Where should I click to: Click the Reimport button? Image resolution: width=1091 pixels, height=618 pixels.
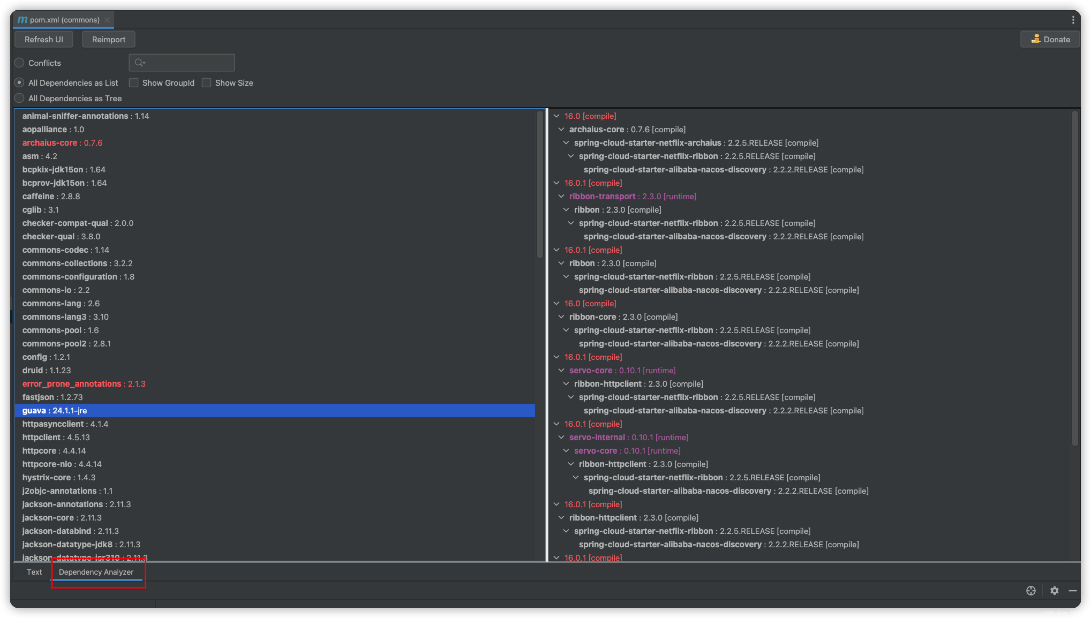coord(109,39)
